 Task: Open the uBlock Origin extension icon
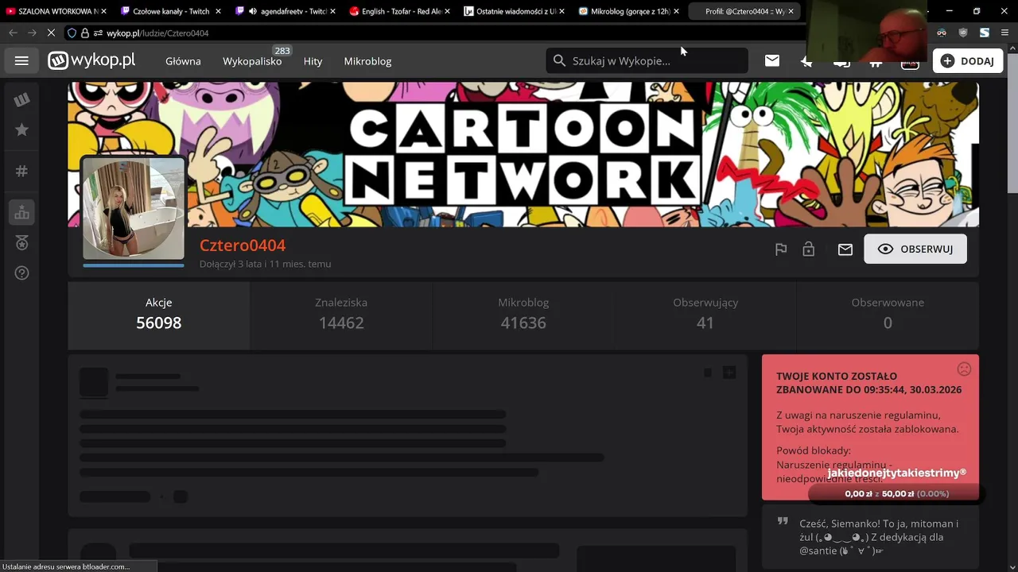(963, 33)
